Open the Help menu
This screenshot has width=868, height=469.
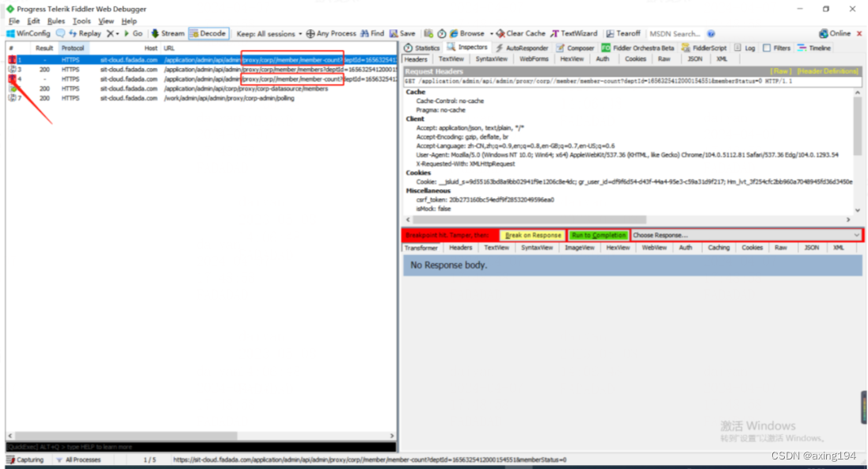coord(129,21)
